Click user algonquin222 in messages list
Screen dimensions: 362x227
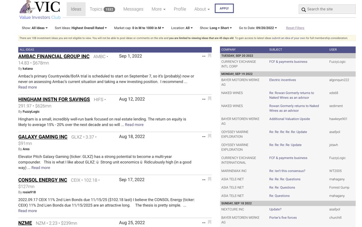pos(339,80)
